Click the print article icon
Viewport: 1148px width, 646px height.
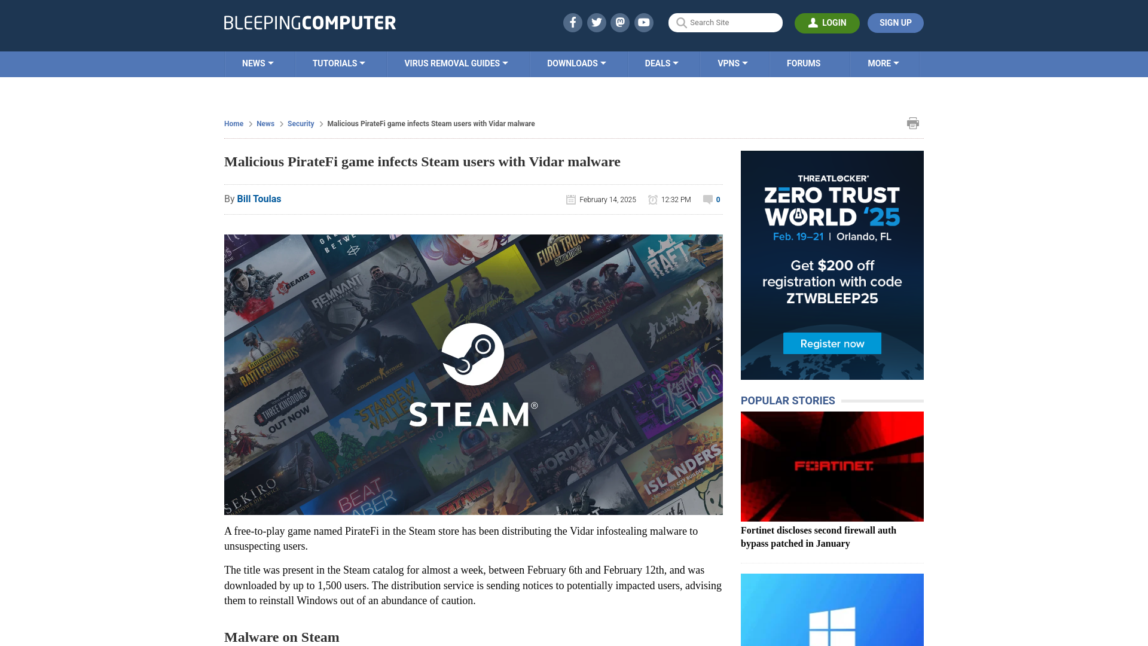point(913,122)
